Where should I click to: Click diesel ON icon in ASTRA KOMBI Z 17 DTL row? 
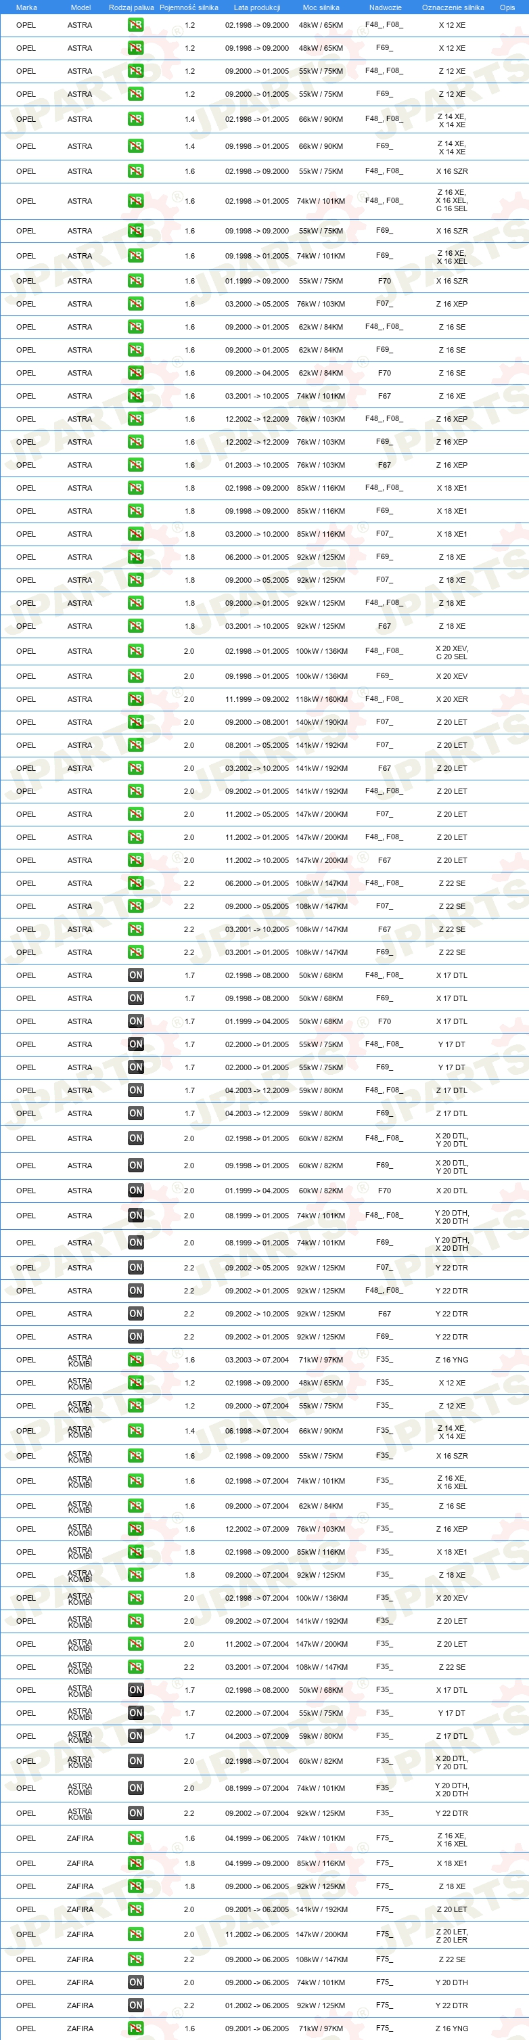(x=135, y=1736)
